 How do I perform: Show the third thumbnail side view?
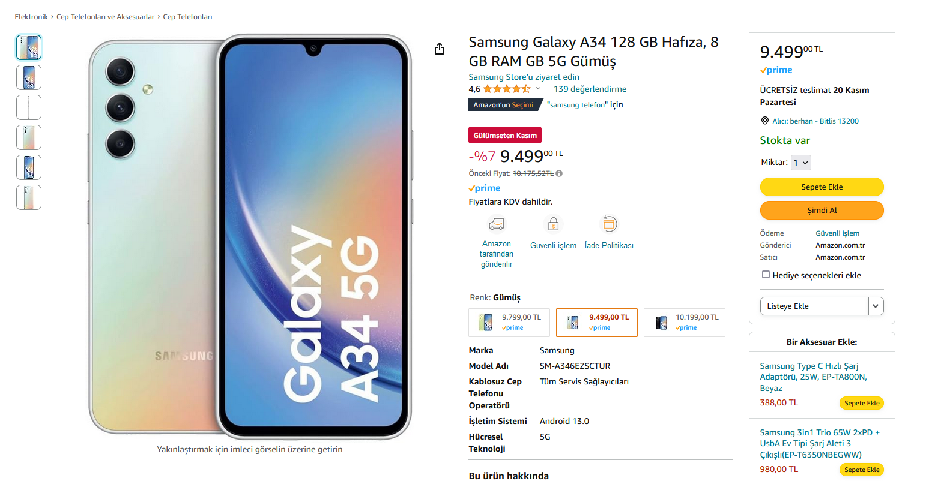click(29, 107)
